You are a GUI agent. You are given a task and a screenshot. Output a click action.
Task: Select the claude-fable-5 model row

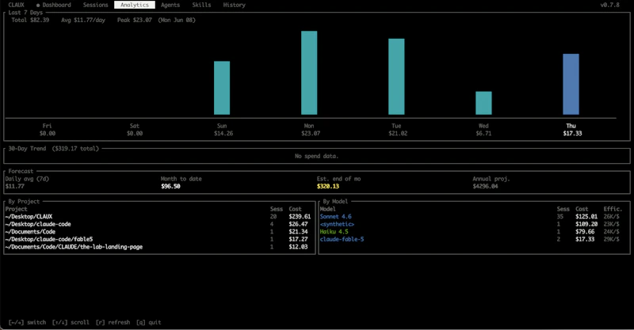(x=470, y=239)
